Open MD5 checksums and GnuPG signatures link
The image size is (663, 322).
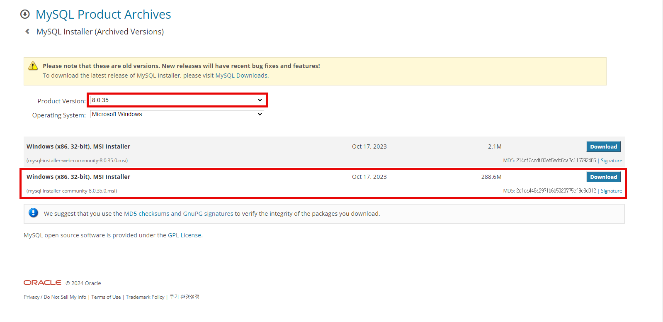coord(179,214)
